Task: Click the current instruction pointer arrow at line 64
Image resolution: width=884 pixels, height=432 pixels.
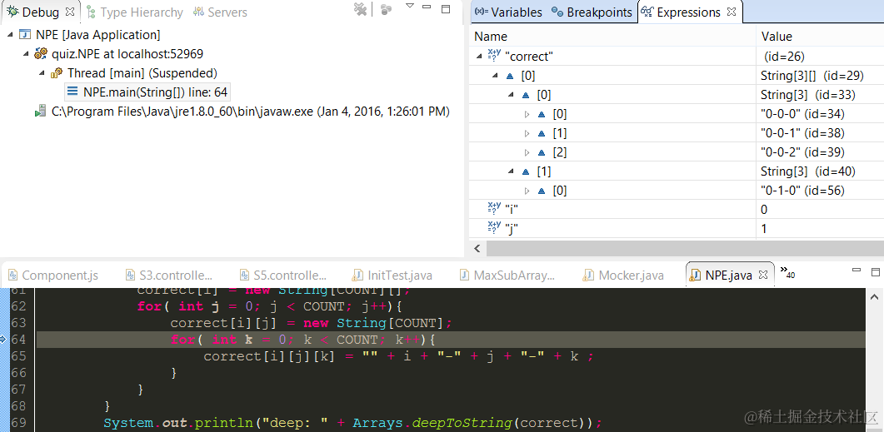Action: (2, 339)
